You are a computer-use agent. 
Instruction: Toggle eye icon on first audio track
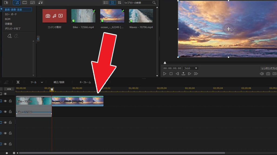pos(5,112)
